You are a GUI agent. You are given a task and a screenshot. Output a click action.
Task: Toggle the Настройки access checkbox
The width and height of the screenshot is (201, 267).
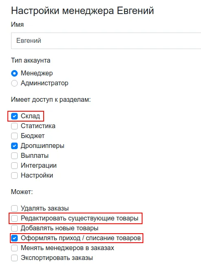(14, 176)
